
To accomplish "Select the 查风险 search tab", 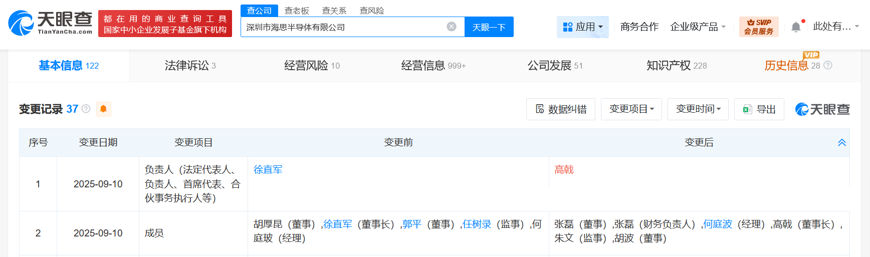I will click(372, 11).
